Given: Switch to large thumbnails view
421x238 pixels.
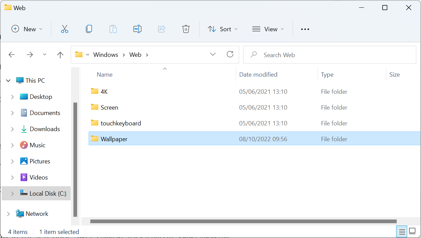Looking at the screenshot, I should pos(412,232).
